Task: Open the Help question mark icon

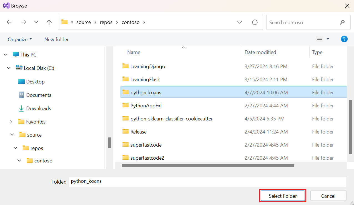Action: coord(344,39)
